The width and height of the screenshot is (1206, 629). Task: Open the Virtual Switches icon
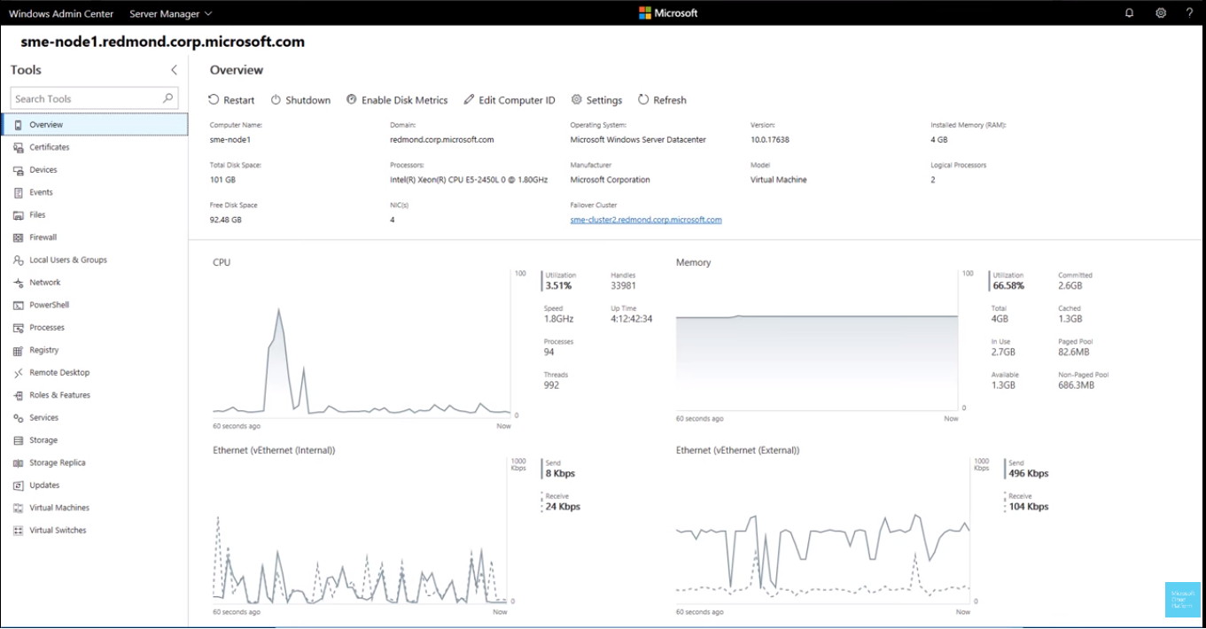(19, 531)
